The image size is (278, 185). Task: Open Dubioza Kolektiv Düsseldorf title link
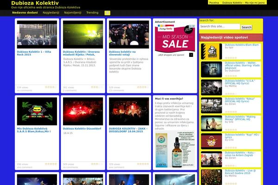click(x=82, y=129)
